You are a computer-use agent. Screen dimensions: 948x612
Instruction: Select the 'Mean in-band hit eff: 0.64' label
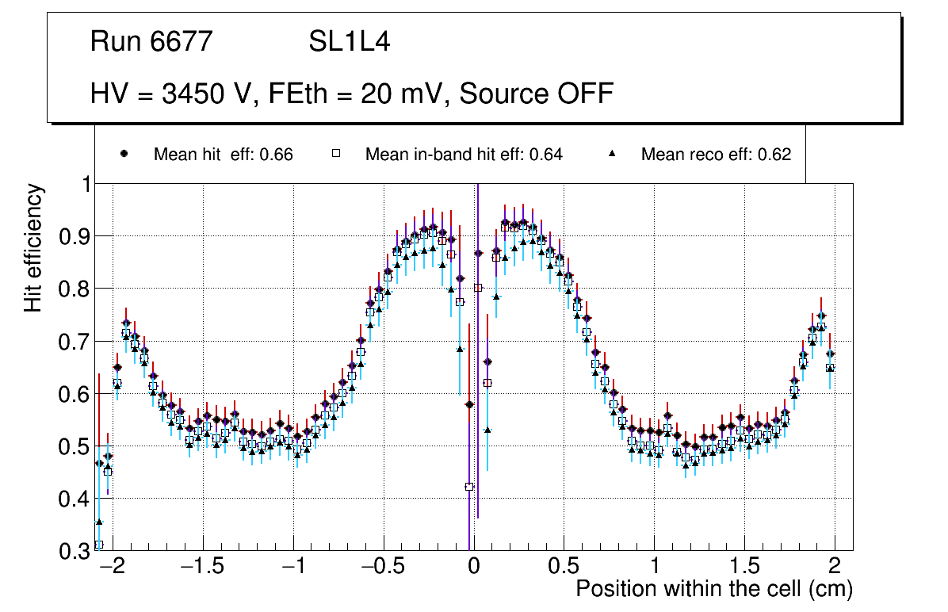coord(464,155)
